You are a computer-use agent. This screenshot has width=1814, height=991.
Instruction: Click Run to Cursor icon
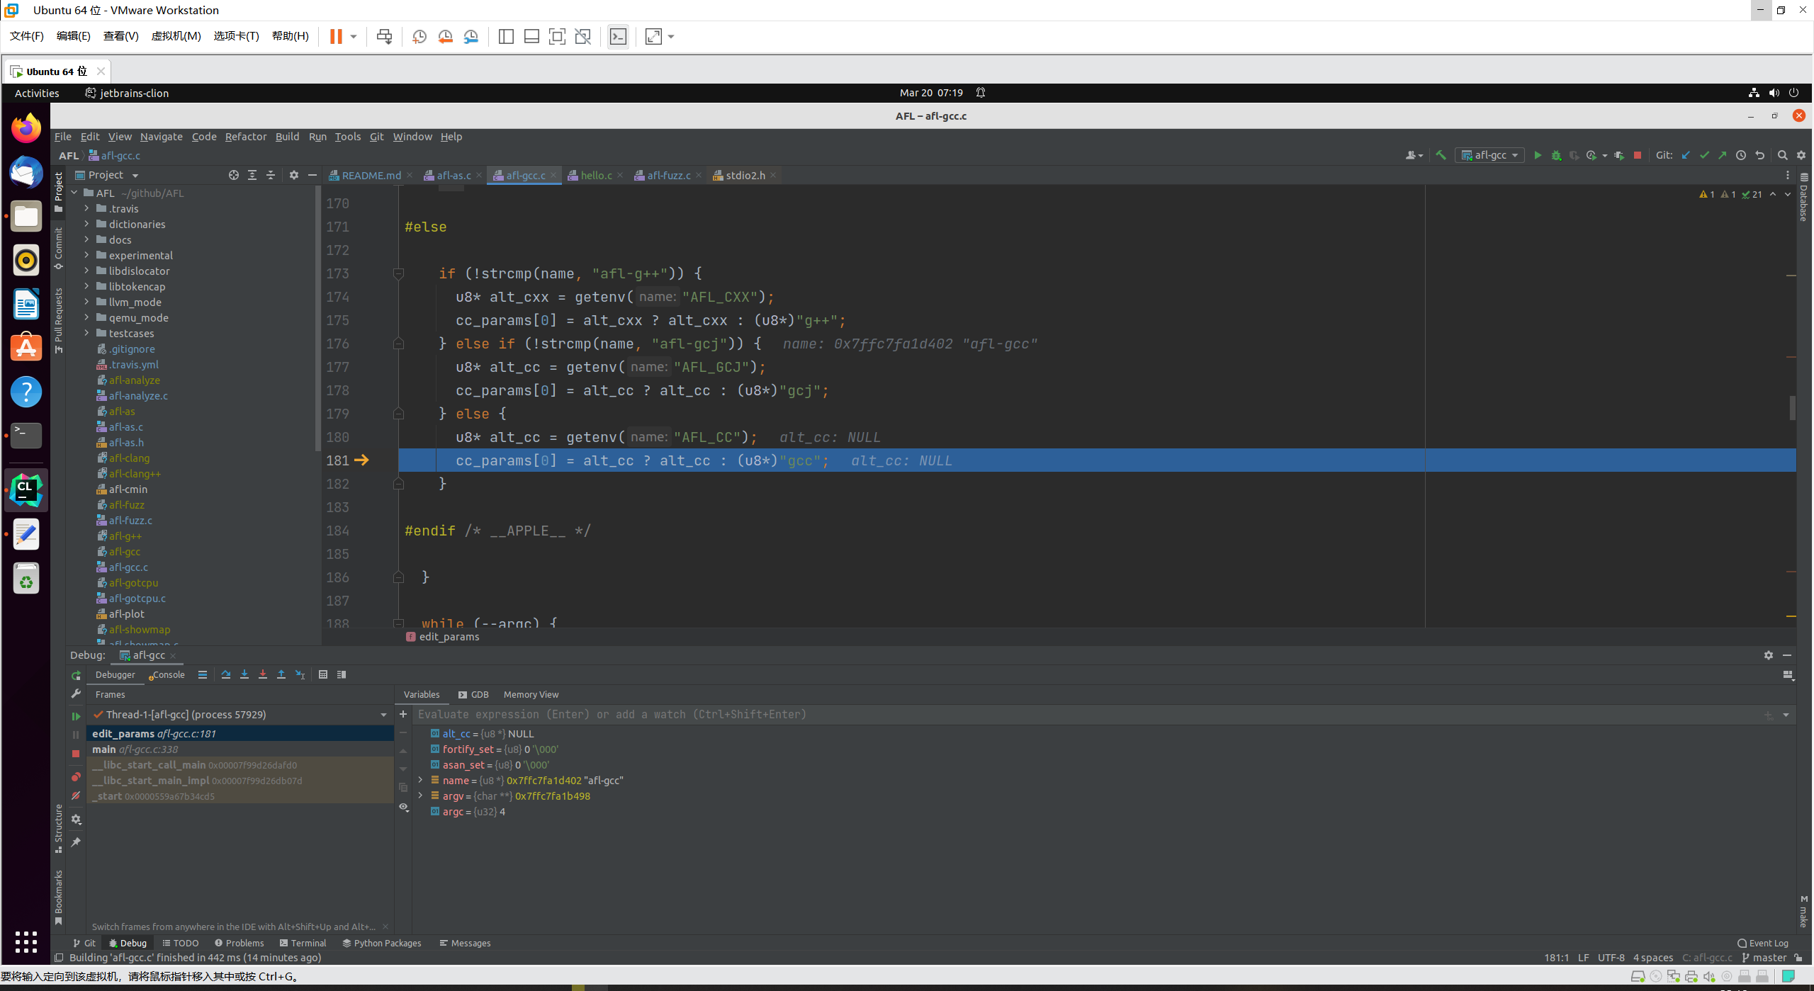click(300, 674)
